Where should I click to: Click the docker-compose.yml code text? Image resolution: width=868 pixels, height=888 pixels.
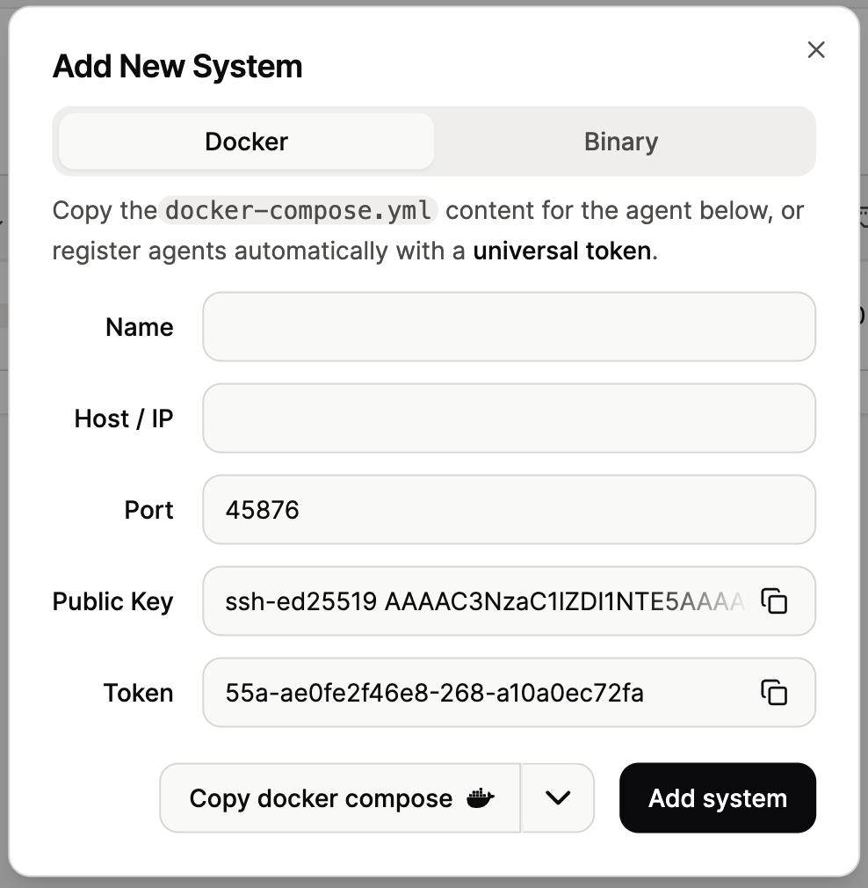click(x=299, y=211)
